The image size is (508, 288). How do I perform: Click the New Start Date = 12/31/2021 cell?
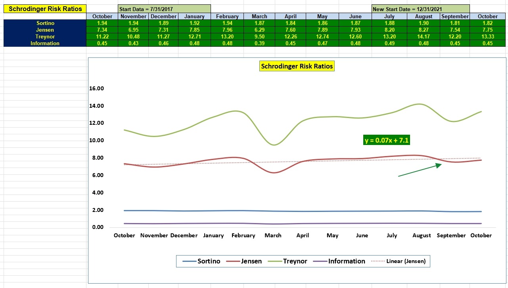click(x=421, y=9)
